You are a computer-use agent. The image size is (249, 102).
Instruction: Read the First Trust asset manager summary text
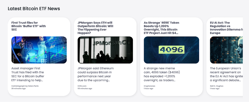coord(28,74)
